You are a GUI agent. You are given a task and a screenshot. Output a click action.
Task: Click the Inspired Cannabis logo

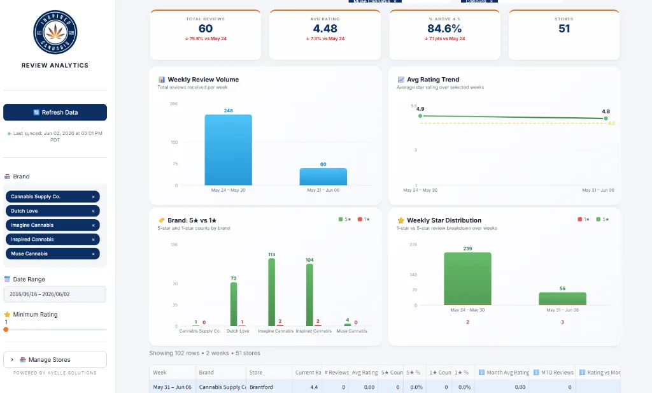coord(55,32)
